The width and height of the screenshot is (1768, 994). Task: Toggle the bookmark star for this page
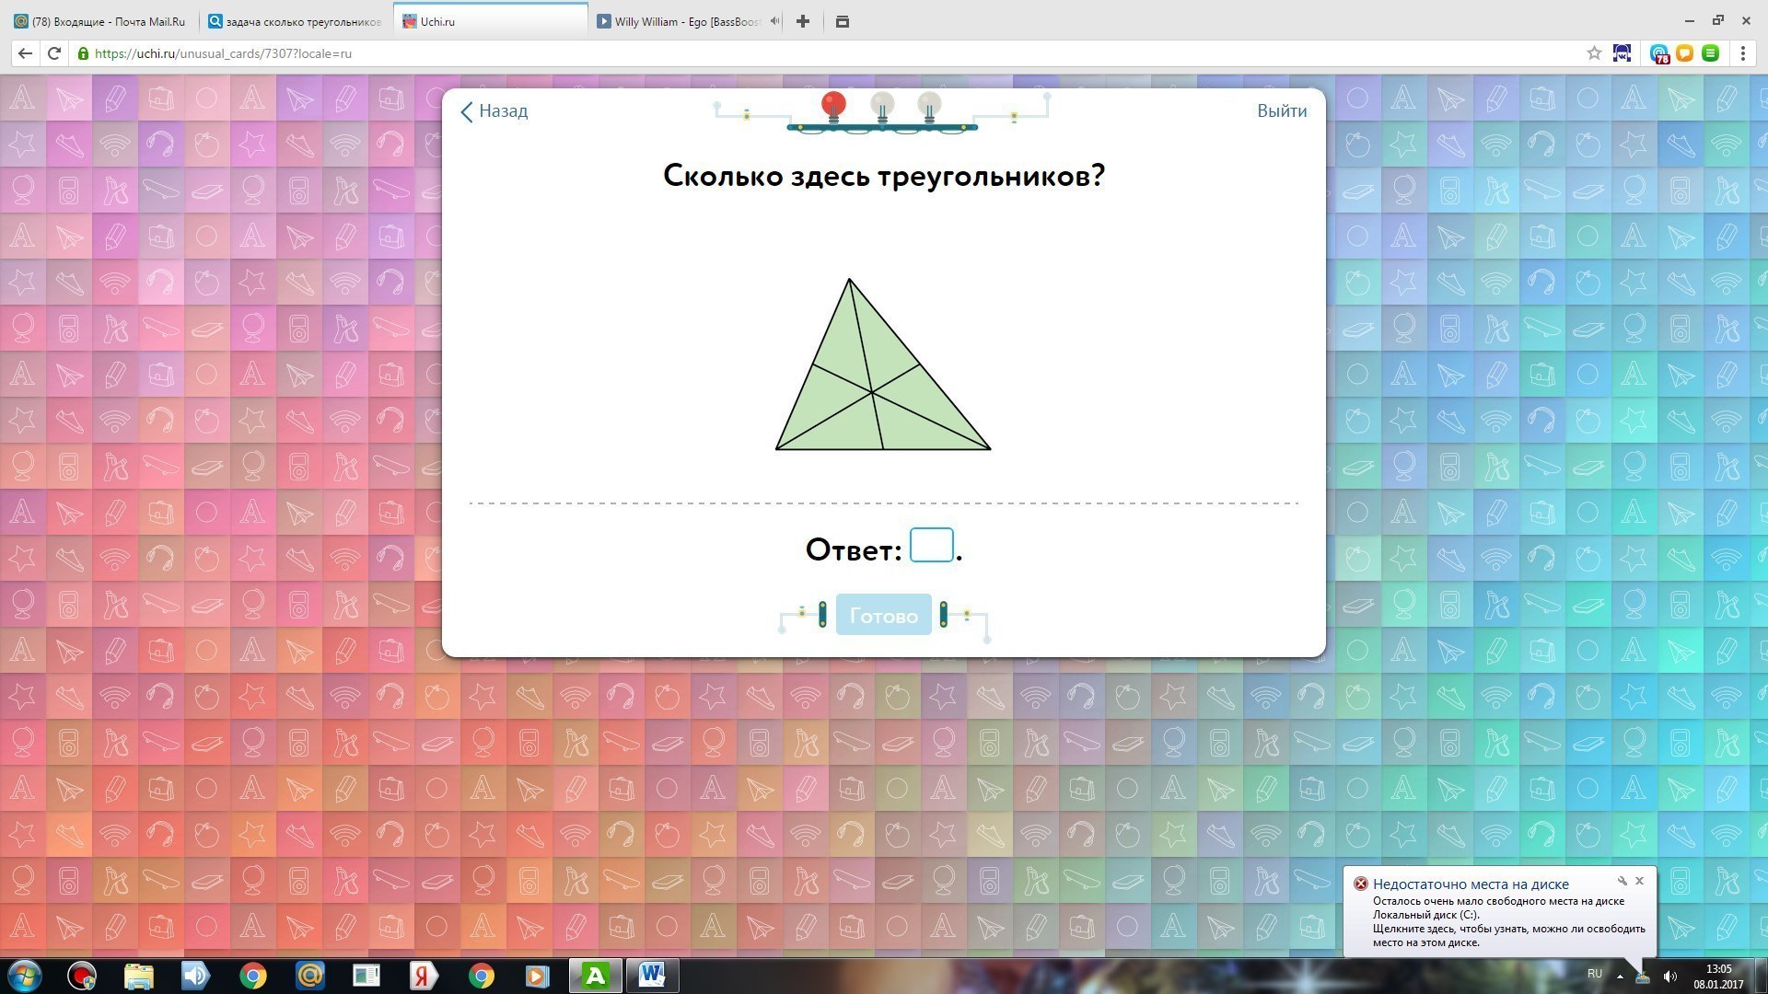(x=1594, y=52)
